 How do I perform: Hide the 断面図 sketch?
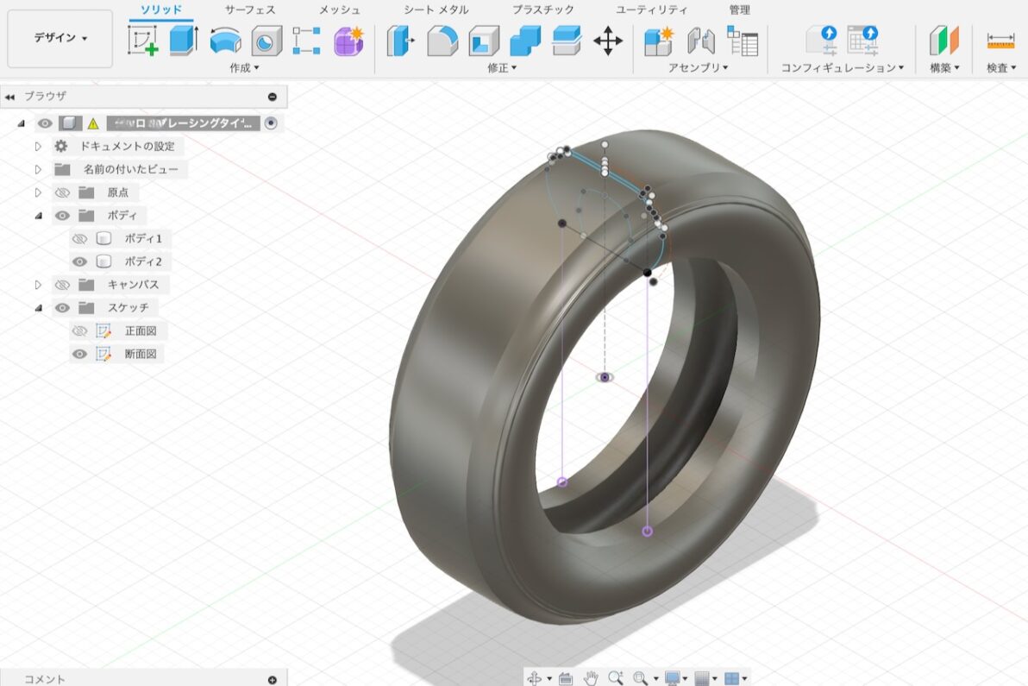pyautogui.click(x=80, y=354)
